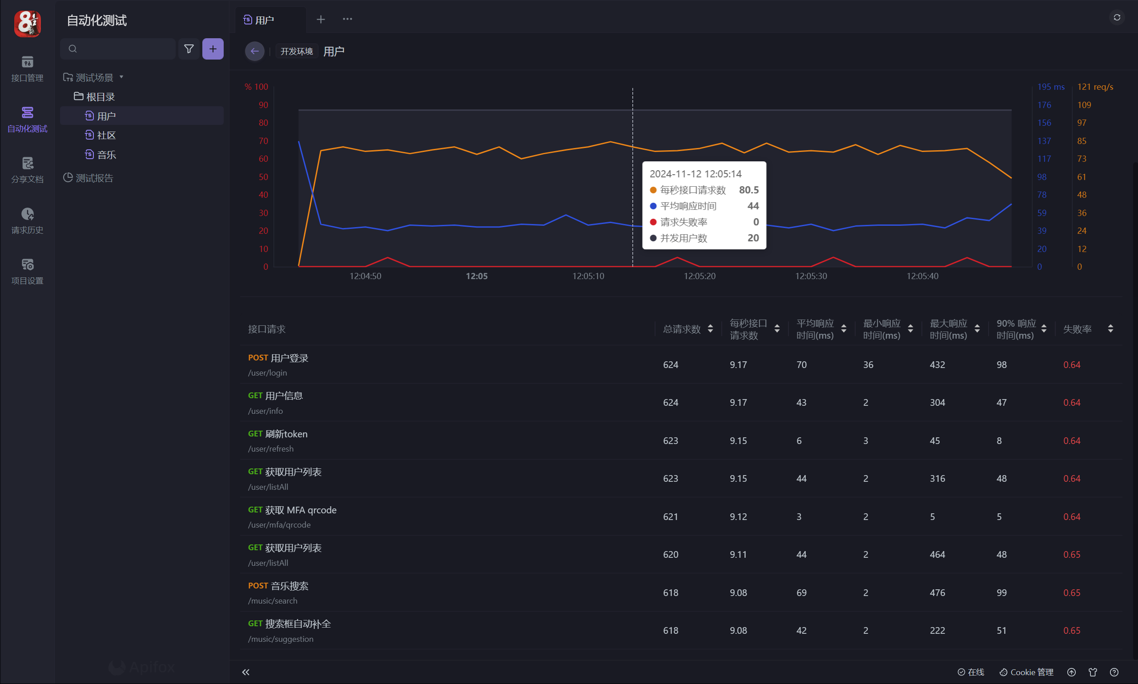This screenshot has height=684, width=1138.
Task: Collapse sidebar with double chevron icon
Action: tap(246, 672)
